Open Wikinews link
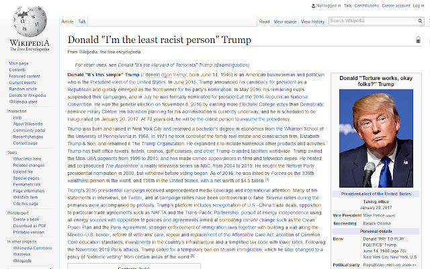Screen dimensions: 430x269 tap(21, 254)
